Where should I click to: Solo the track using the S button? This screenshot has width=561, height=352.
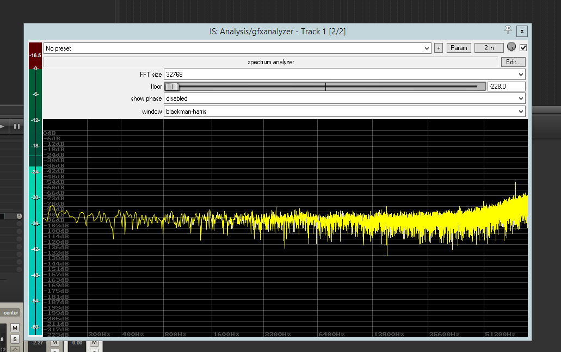click(15, 339)
